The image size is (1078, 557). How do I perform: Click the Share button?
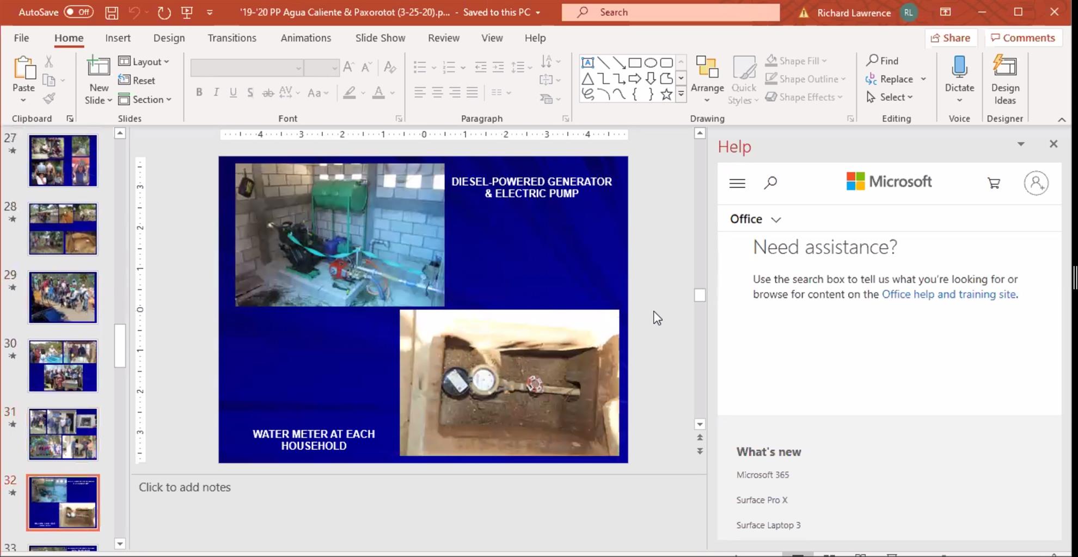pos(950,38)
